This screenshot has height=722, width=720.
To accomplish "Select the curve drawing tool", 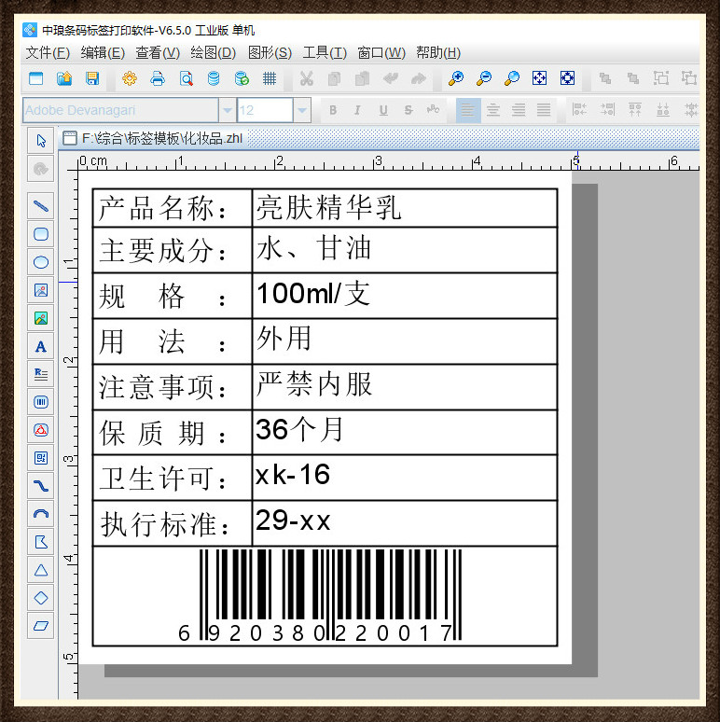I will 41,486.
